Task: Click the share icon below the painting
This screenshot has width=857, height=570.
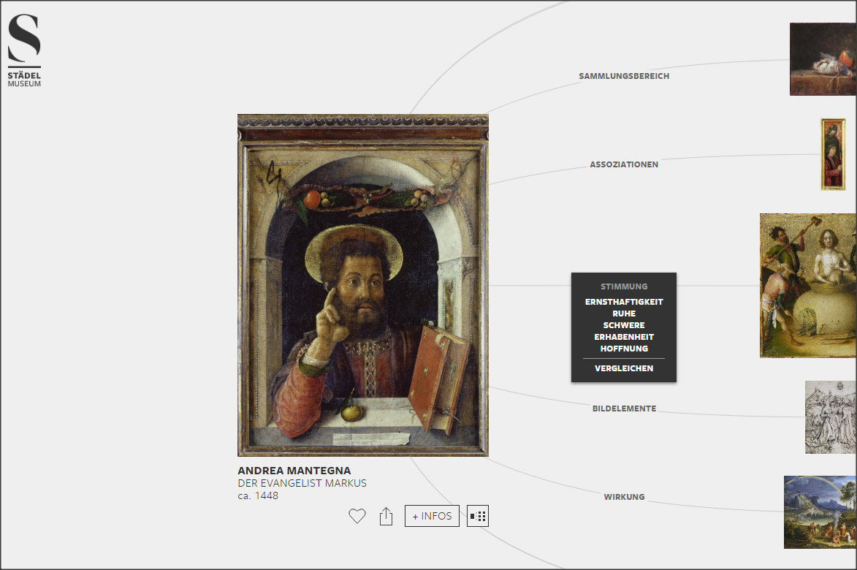Action: click(x=386, y=516)
